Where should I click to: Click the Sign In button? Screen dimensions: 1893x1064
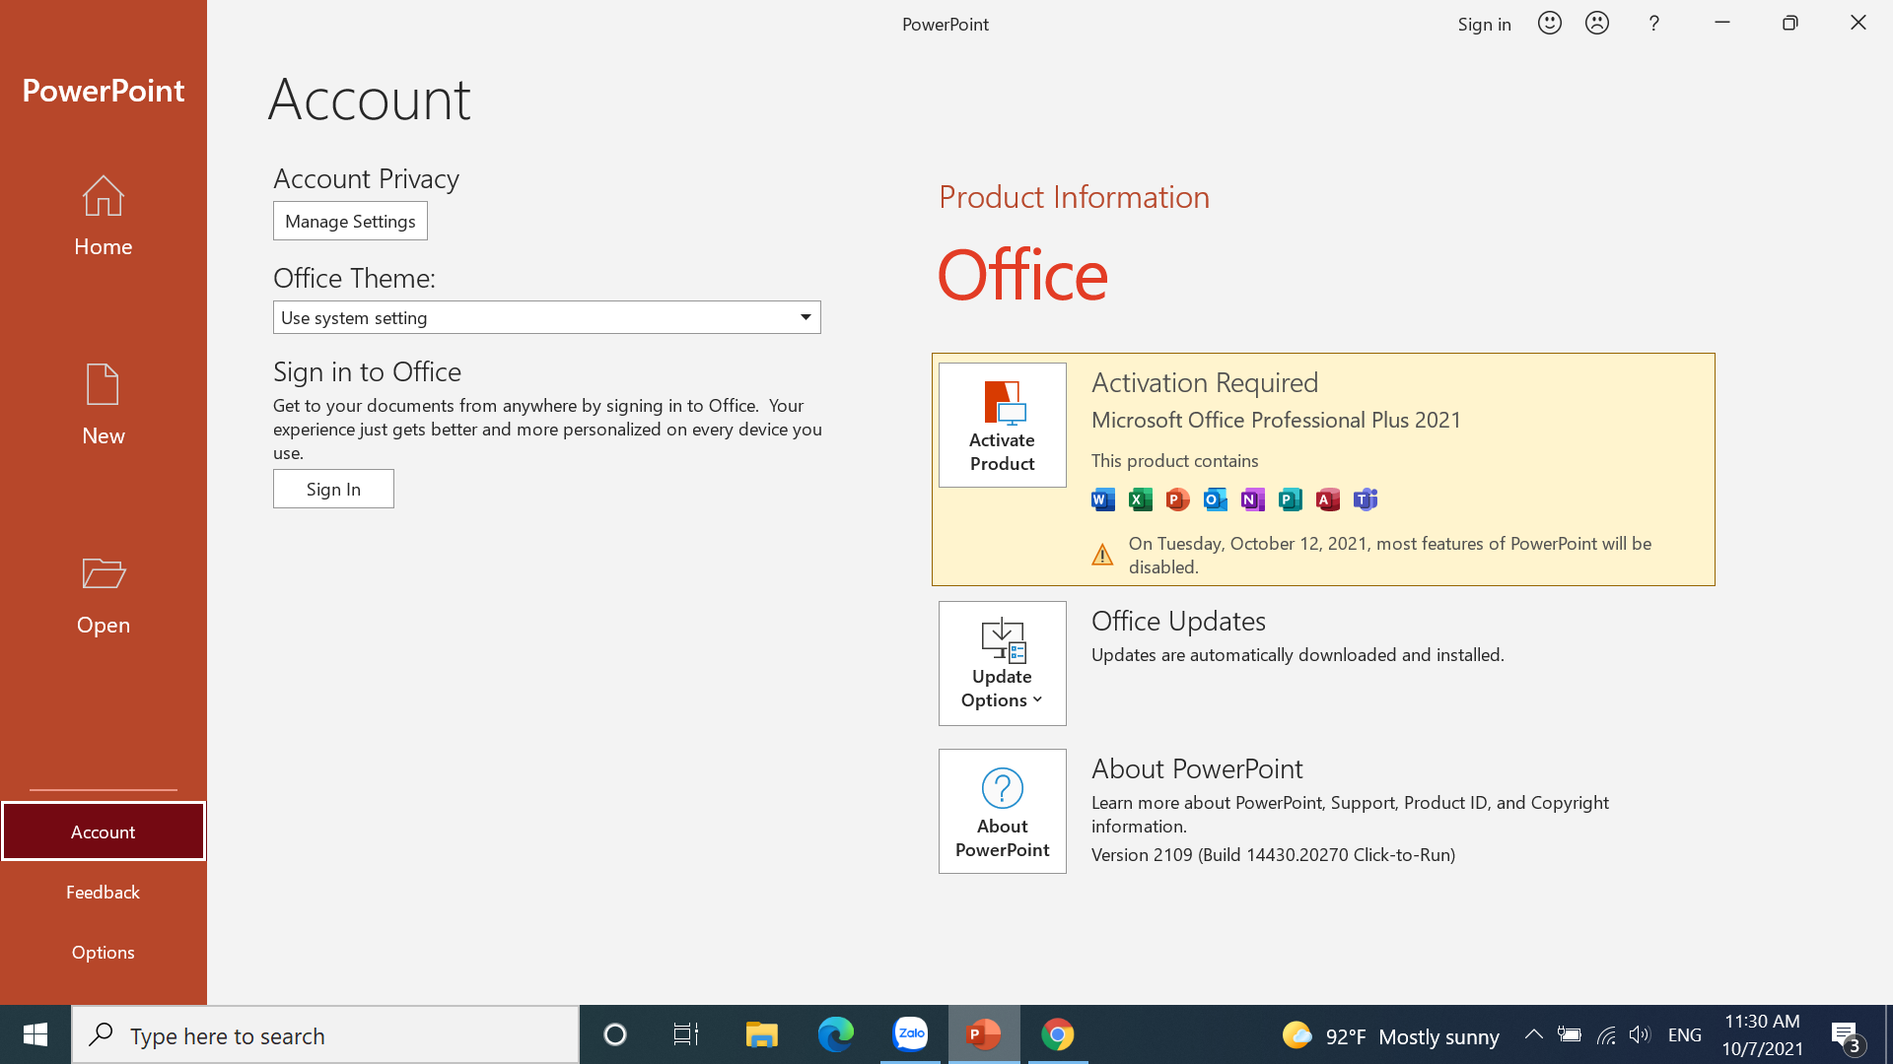coord(333,489)
